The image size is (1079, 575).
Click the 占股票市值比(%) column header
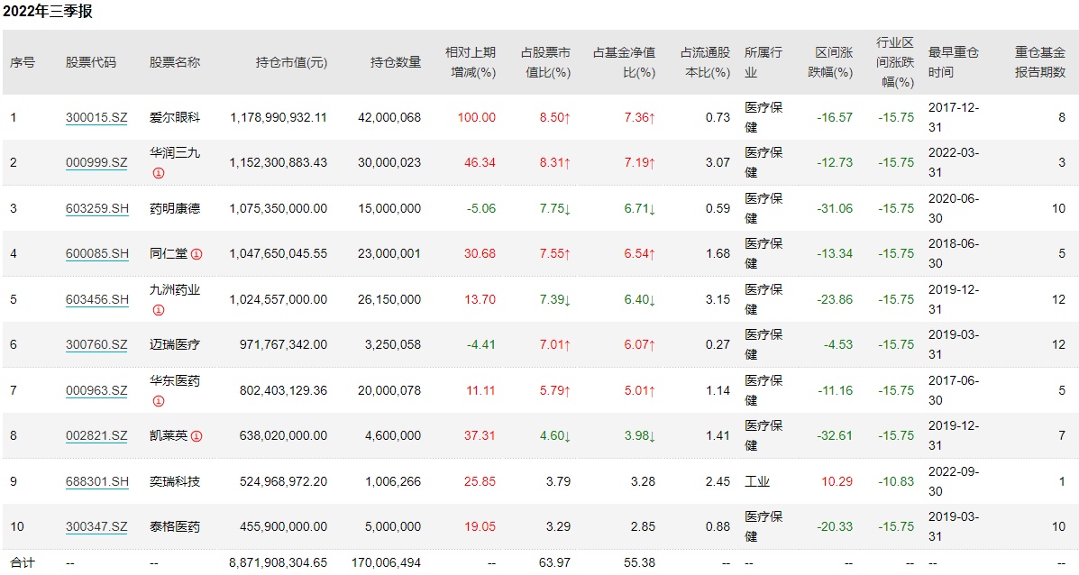point(545,62)
